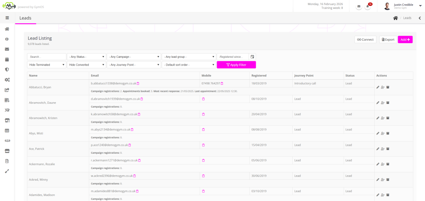Copy Bryan Abbatucci's email with clipboard icon
This screenshot has height=201, width=425.
(138, 83)
